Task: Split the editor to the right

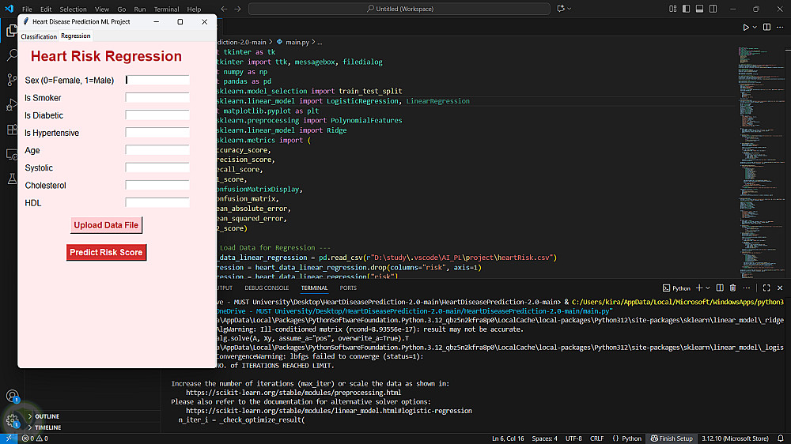Action: pyautogui.click(x=767, y=27)
